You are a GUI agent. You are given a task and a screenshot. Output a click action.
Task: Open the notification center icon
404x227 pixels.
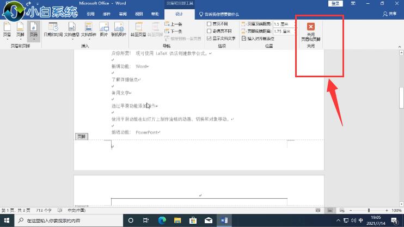tap(394, 220)
